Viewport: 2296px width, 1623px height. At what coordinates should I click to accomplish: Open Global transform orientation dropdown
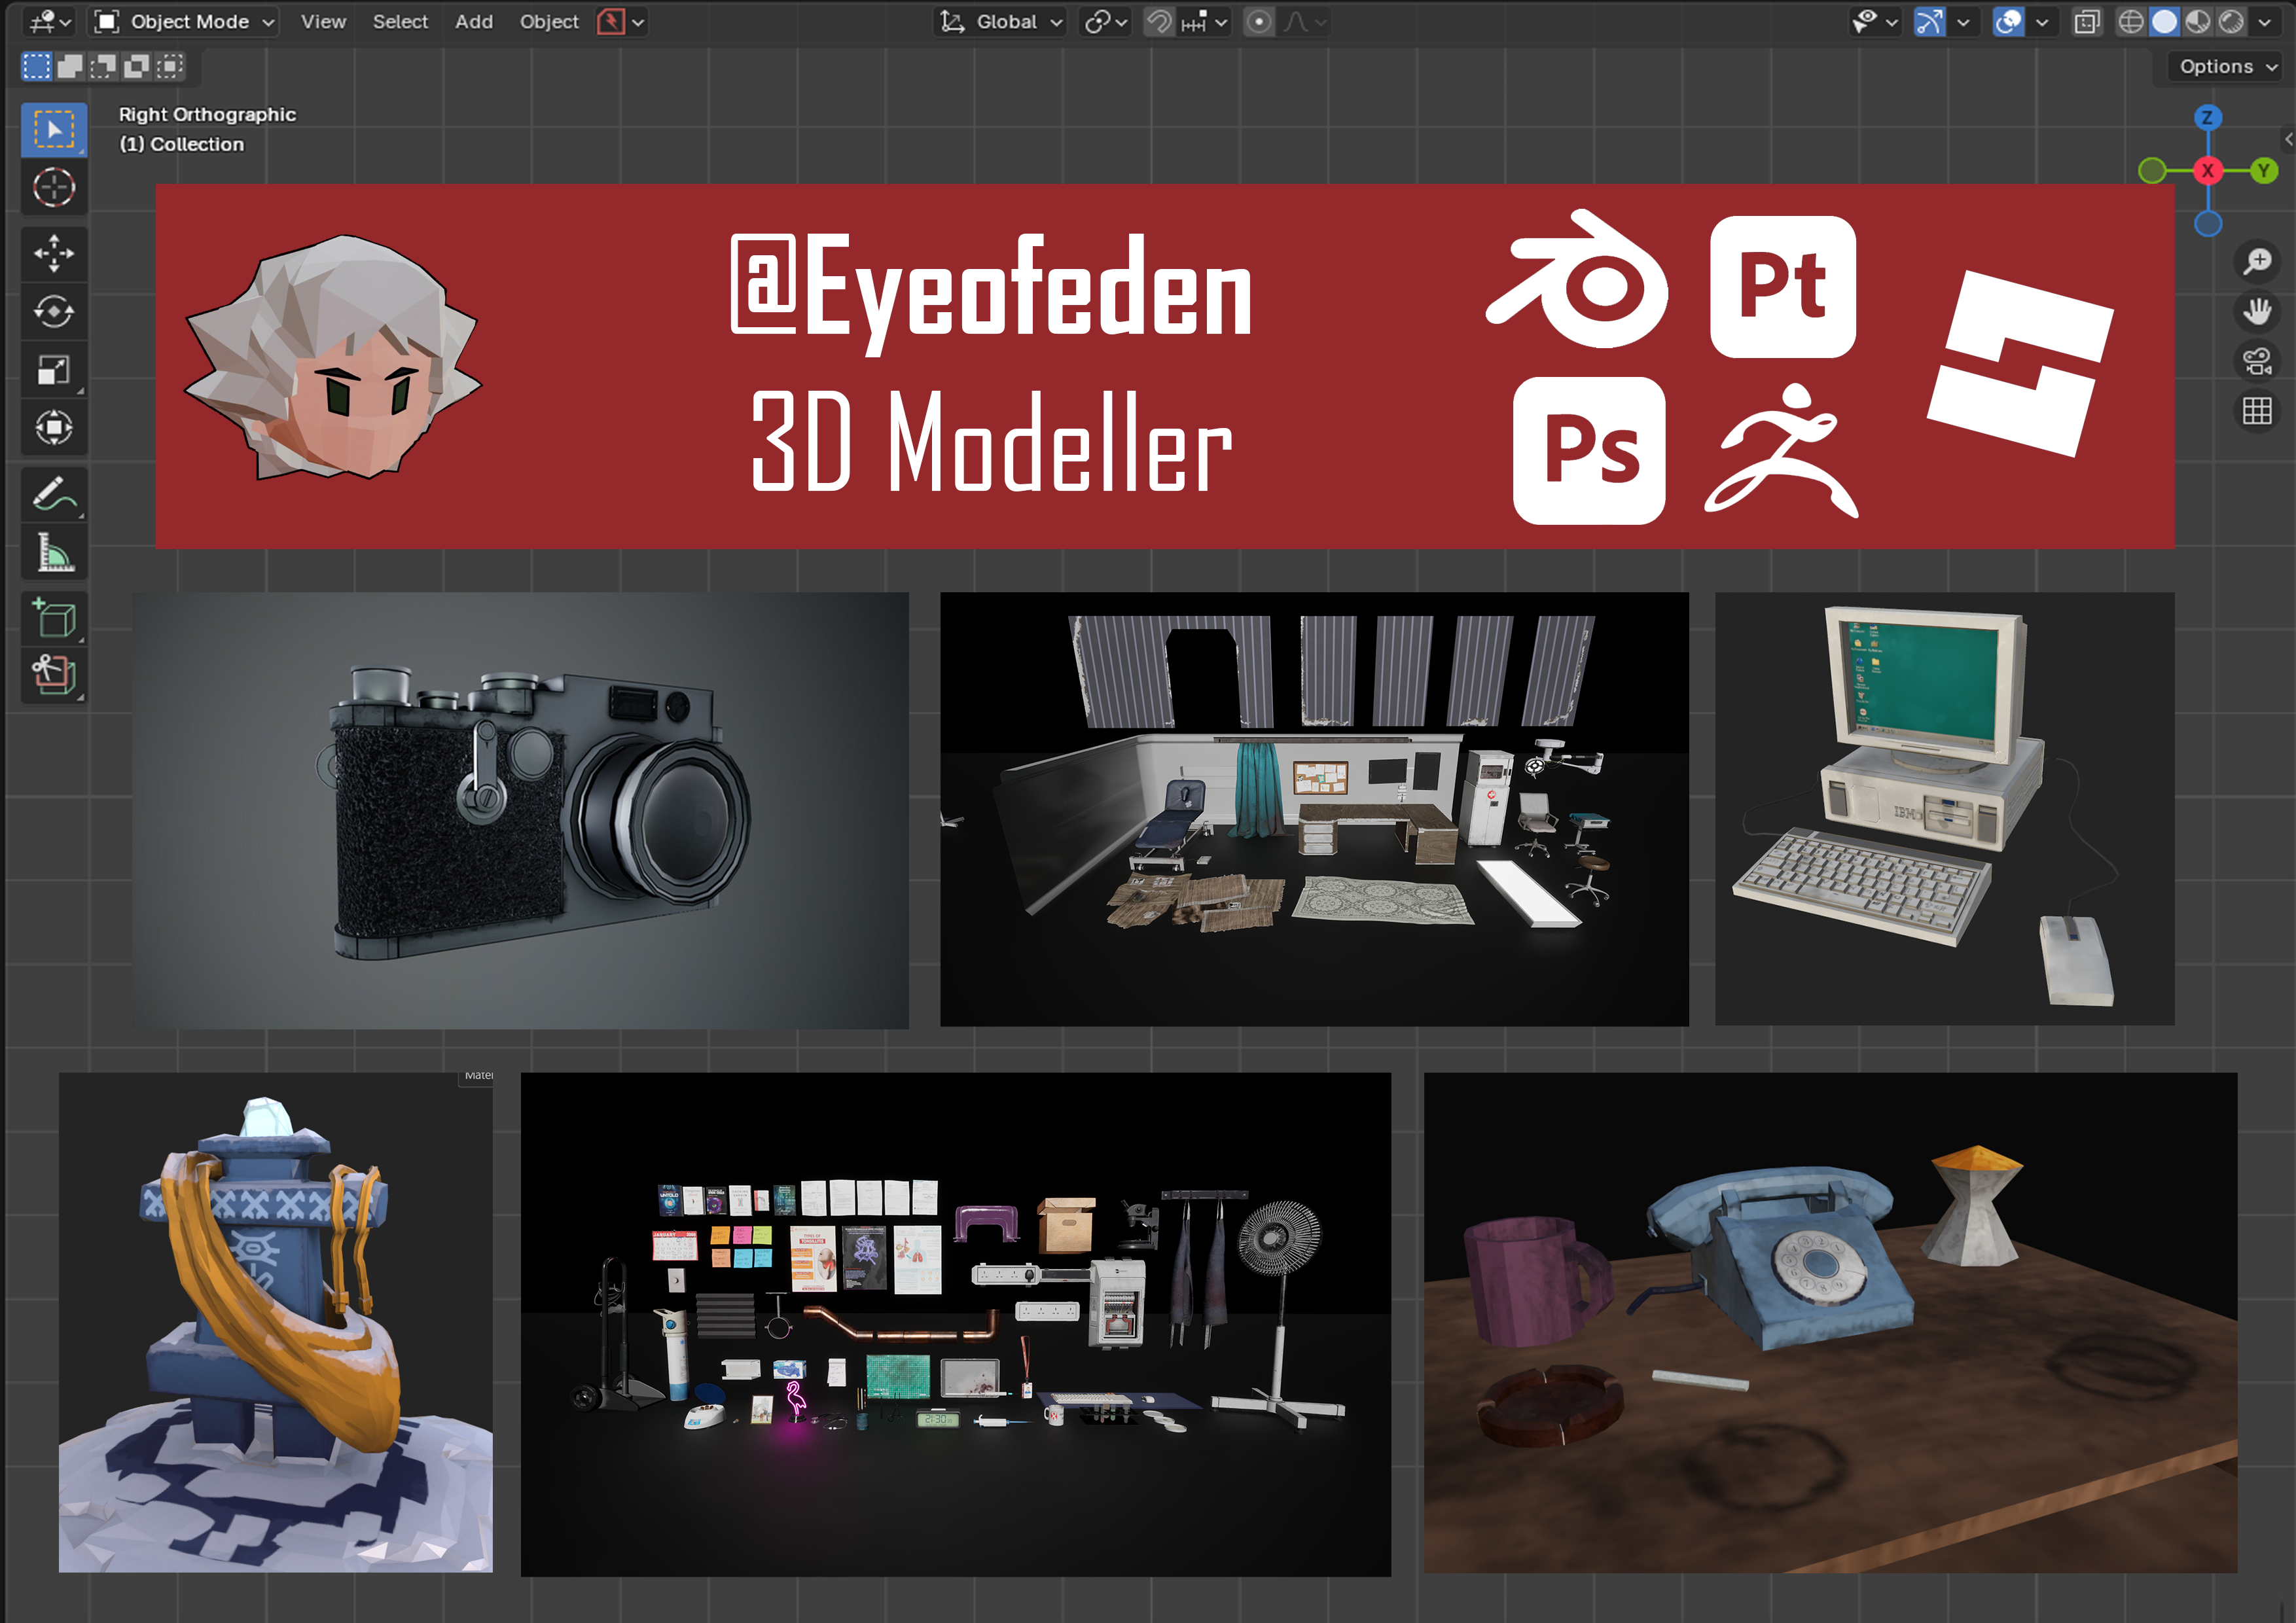pyautogui.click(x=1001, y=22)
